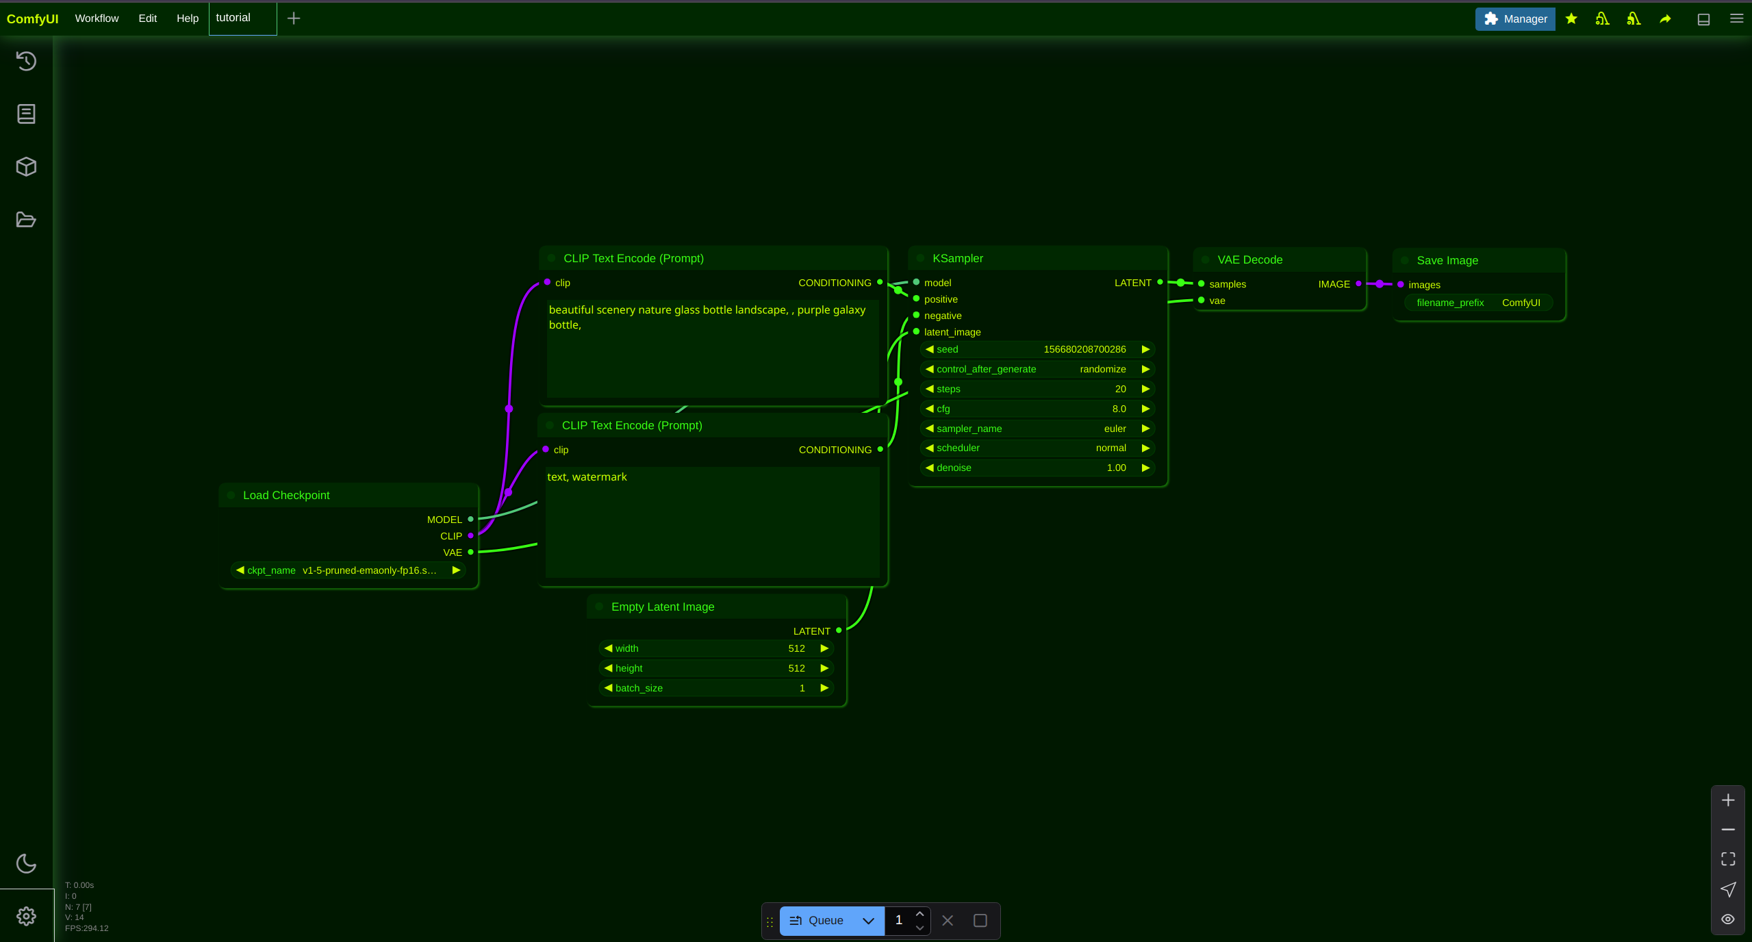The image size is (1752, 942).
Task: Click the zoom in plus icon
Action: (1728, 800)
